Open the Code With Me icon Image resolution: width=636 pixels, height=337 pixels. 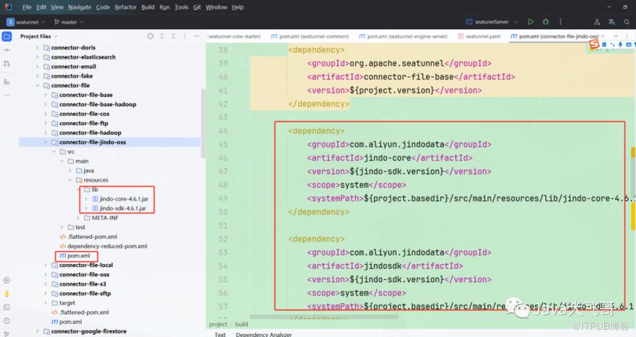596,22
